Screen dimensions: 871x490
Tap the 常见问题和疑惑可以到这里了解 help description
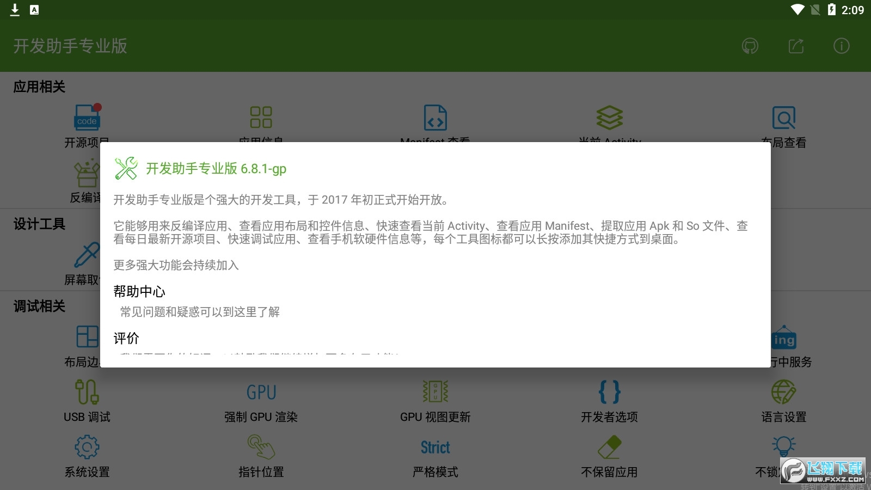200,312
